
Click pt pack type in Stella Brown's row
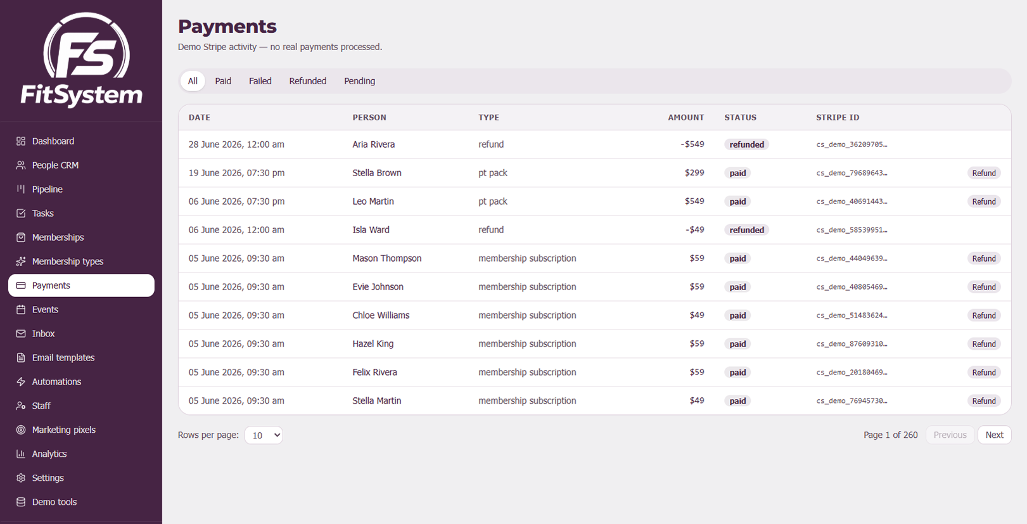[493, 173]
